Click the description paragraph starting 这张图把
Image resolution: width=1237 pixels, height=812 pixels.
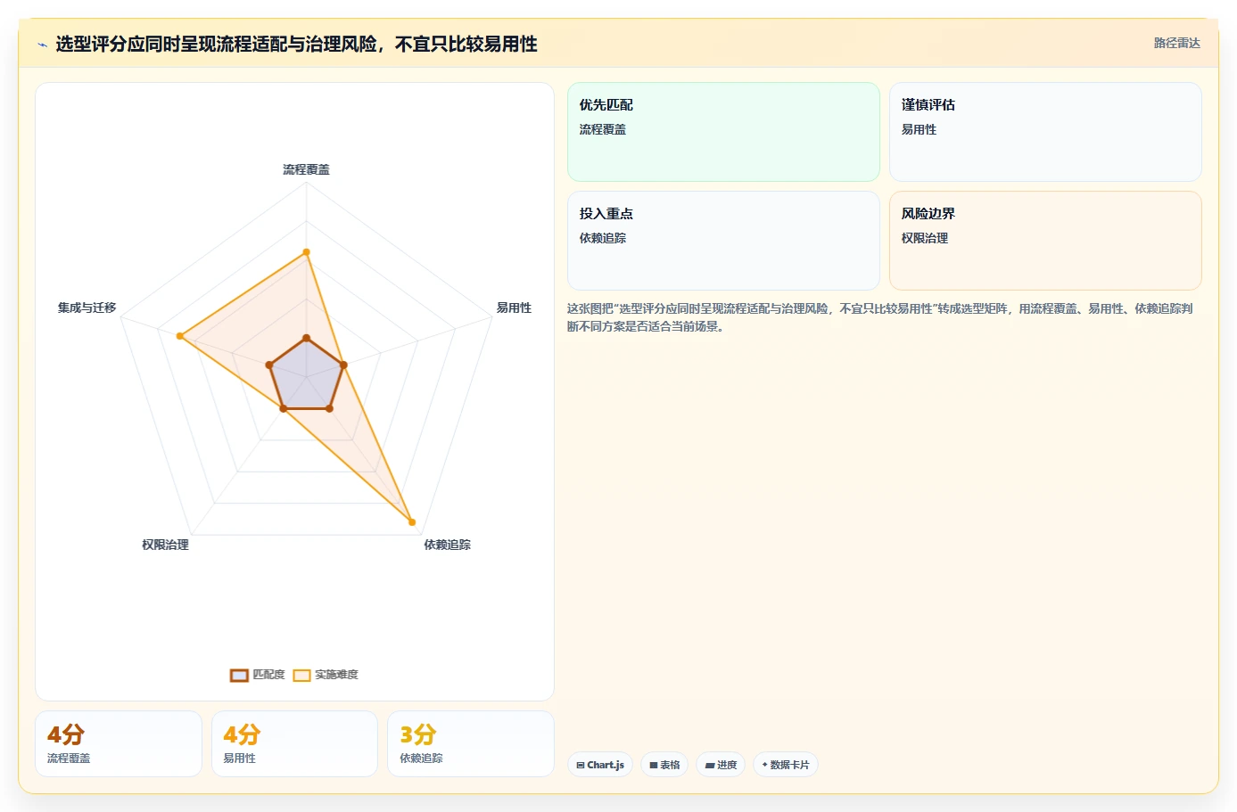coord(881,317)
